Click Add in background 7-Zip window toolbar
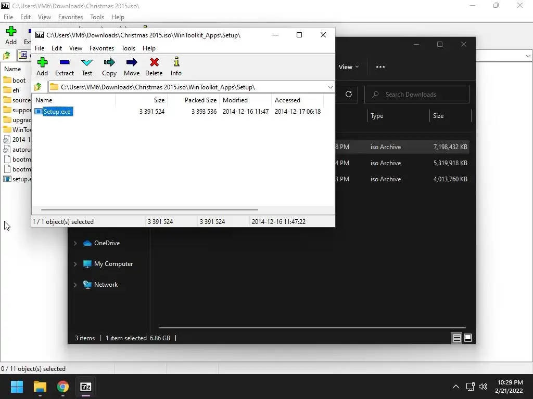533x399 pixels. point(11,36)
